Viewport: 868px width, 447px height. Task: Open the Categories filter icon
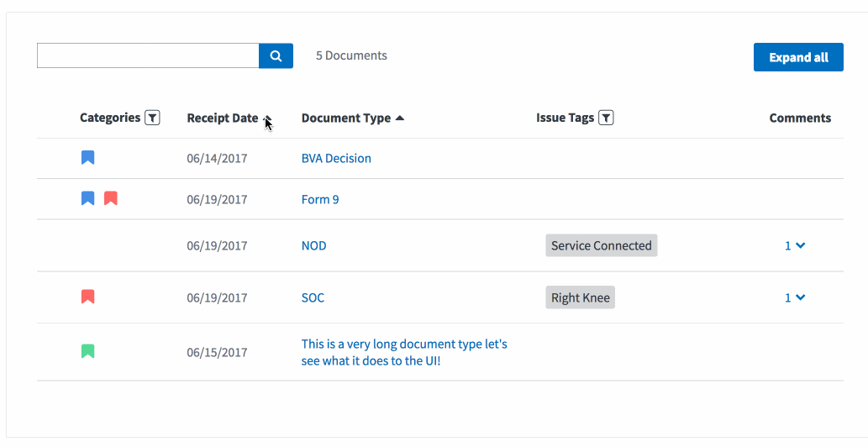(x=152, y=118)
